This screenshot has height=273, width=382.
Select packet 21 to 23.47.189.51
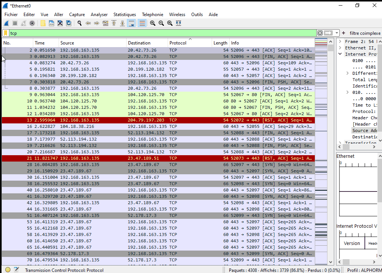(158, 158)
